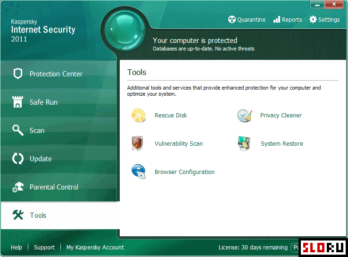Click the Privacy Cleaner clock-and-broom icon
Screen dimensions: 348x257
(x=245, y=116)
